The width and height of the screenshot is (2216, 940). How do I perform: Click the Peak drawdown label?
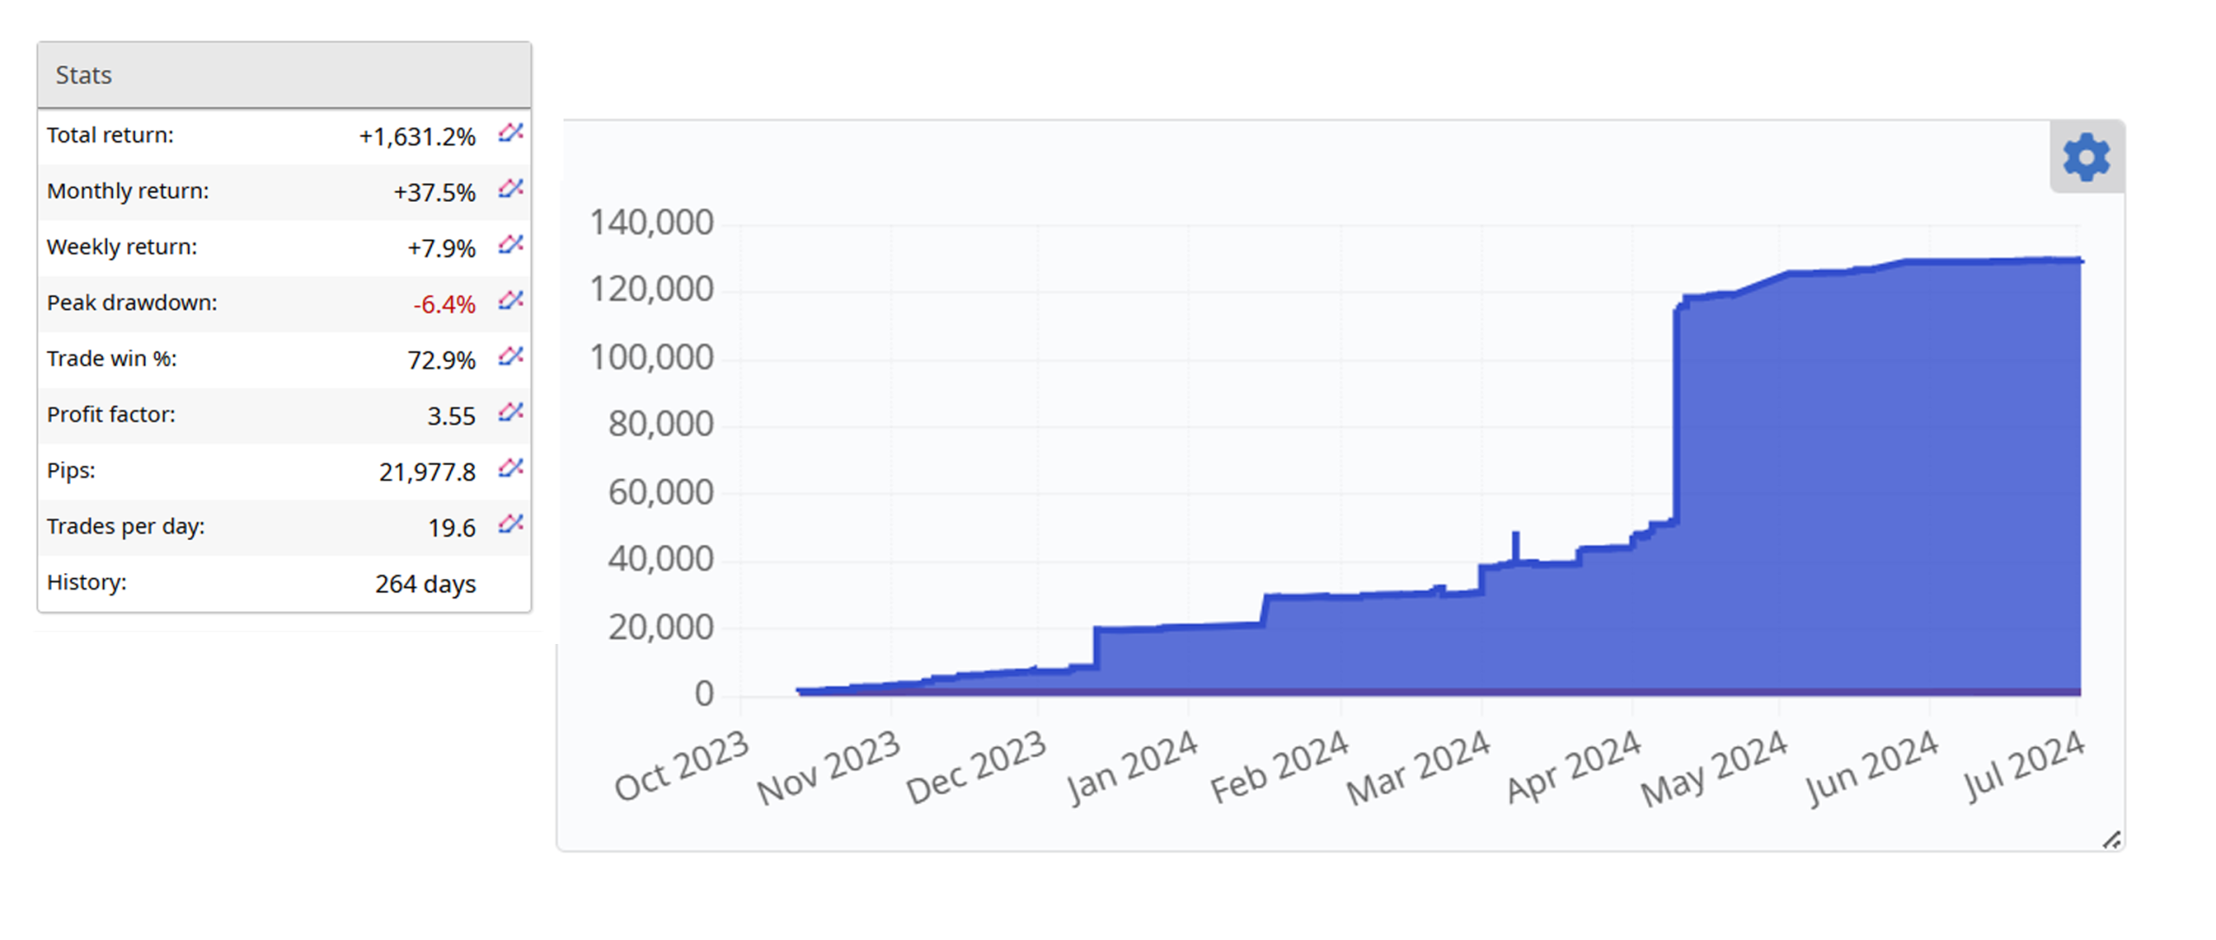pos(132,303)
